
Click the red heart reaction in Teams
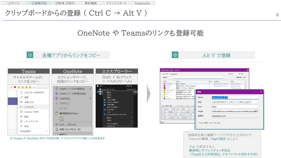15,87
